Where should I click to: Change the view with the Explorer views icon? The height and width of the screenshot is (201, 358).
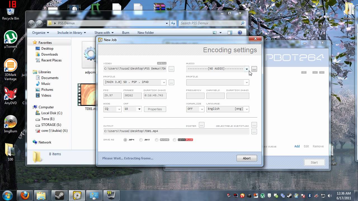click(215, 33)
